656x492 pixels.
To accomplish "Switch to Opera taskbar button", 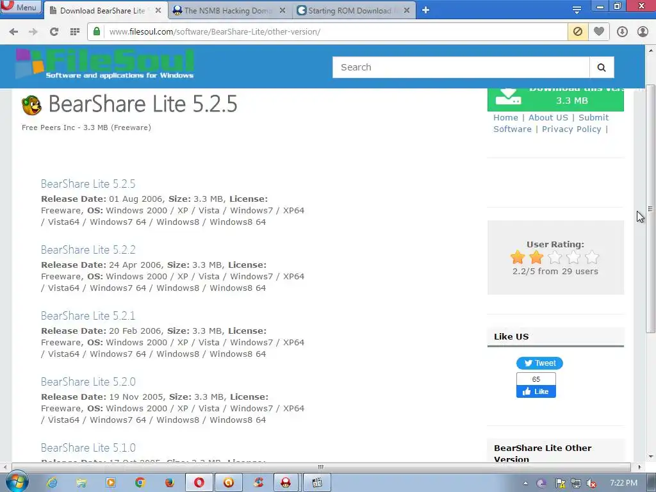I will (199, 483).
